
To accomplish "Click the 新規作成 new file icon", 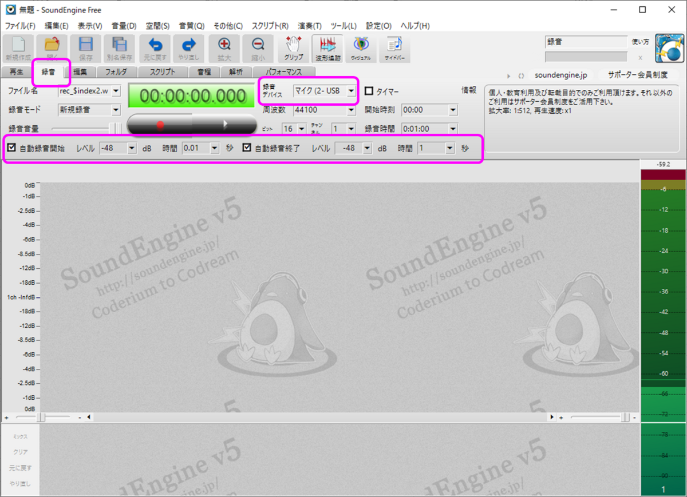I will pos(18,48).
